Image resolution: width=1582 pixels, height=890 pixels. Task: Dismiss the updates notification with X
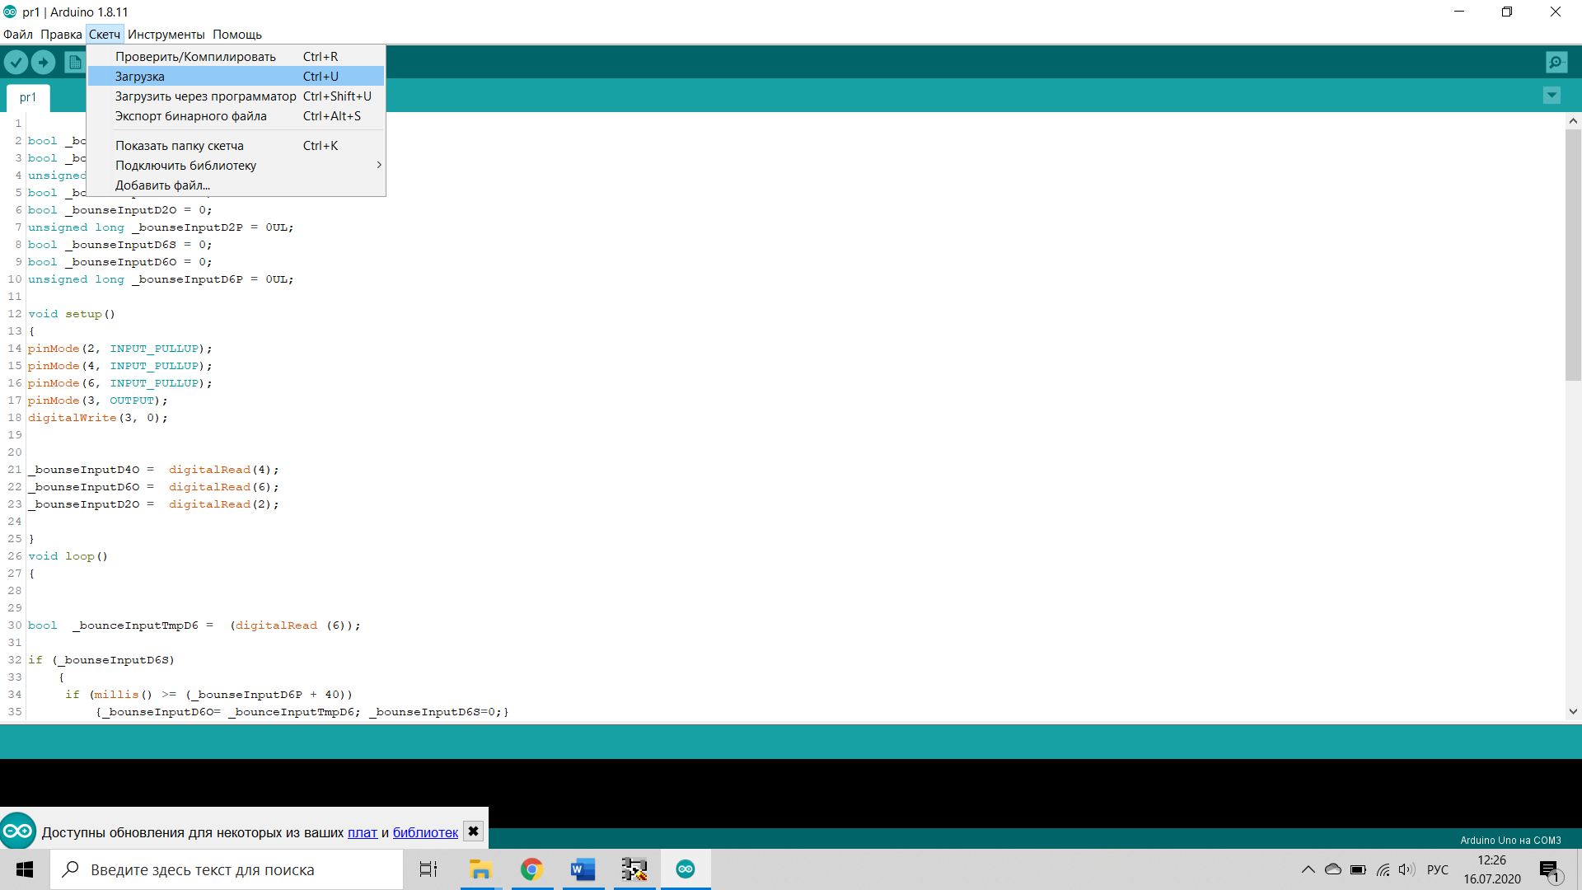click(x=473, y=831)
